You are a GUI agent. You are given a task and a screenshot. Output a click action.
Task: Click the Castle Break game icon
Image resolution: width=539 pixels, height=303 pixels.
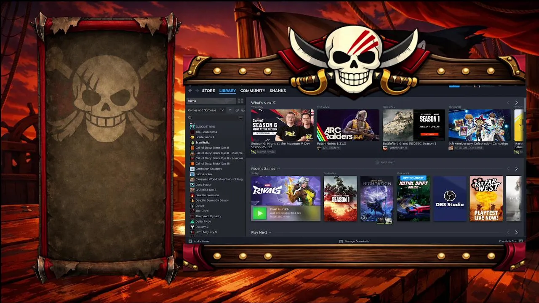[192, 174]
